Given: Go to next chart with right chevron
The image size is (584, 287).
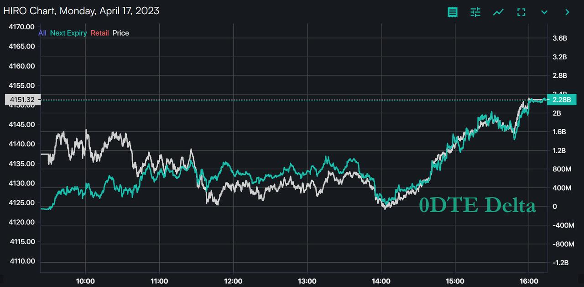Looking at the screenshot, I should (x=567, y=12).
